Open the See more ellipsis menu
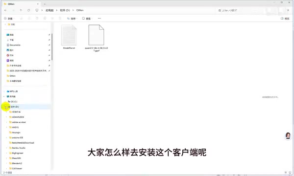 99,18
